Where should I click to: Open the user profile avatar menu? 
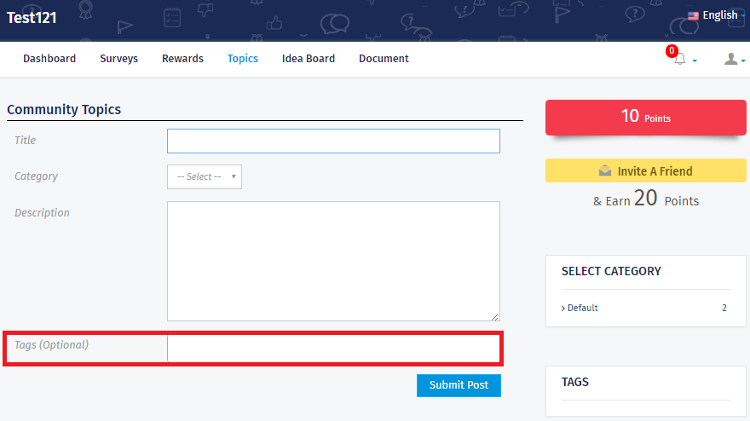point(731,59)
